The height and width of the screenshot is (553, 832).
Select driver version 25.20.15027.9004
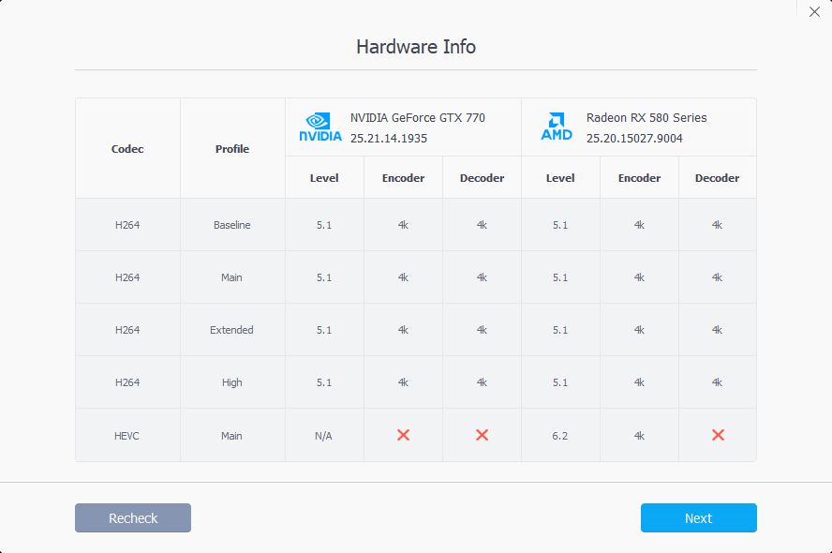pos(634,139)
